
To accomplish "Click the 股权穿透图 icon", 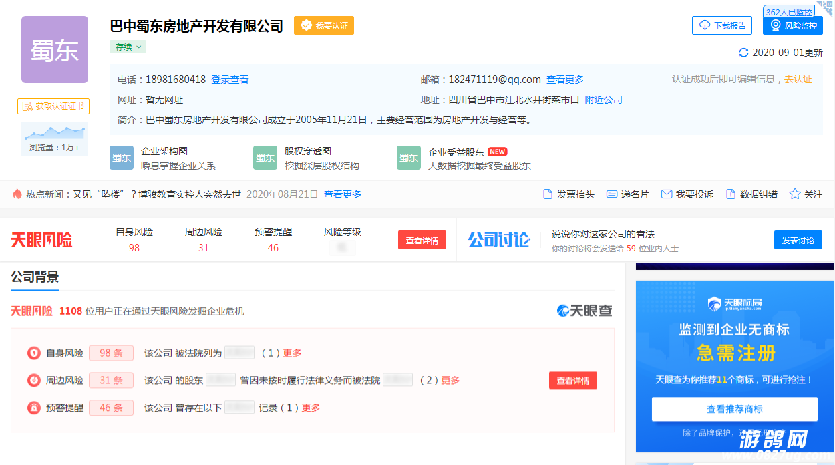I will coord(265,158).
